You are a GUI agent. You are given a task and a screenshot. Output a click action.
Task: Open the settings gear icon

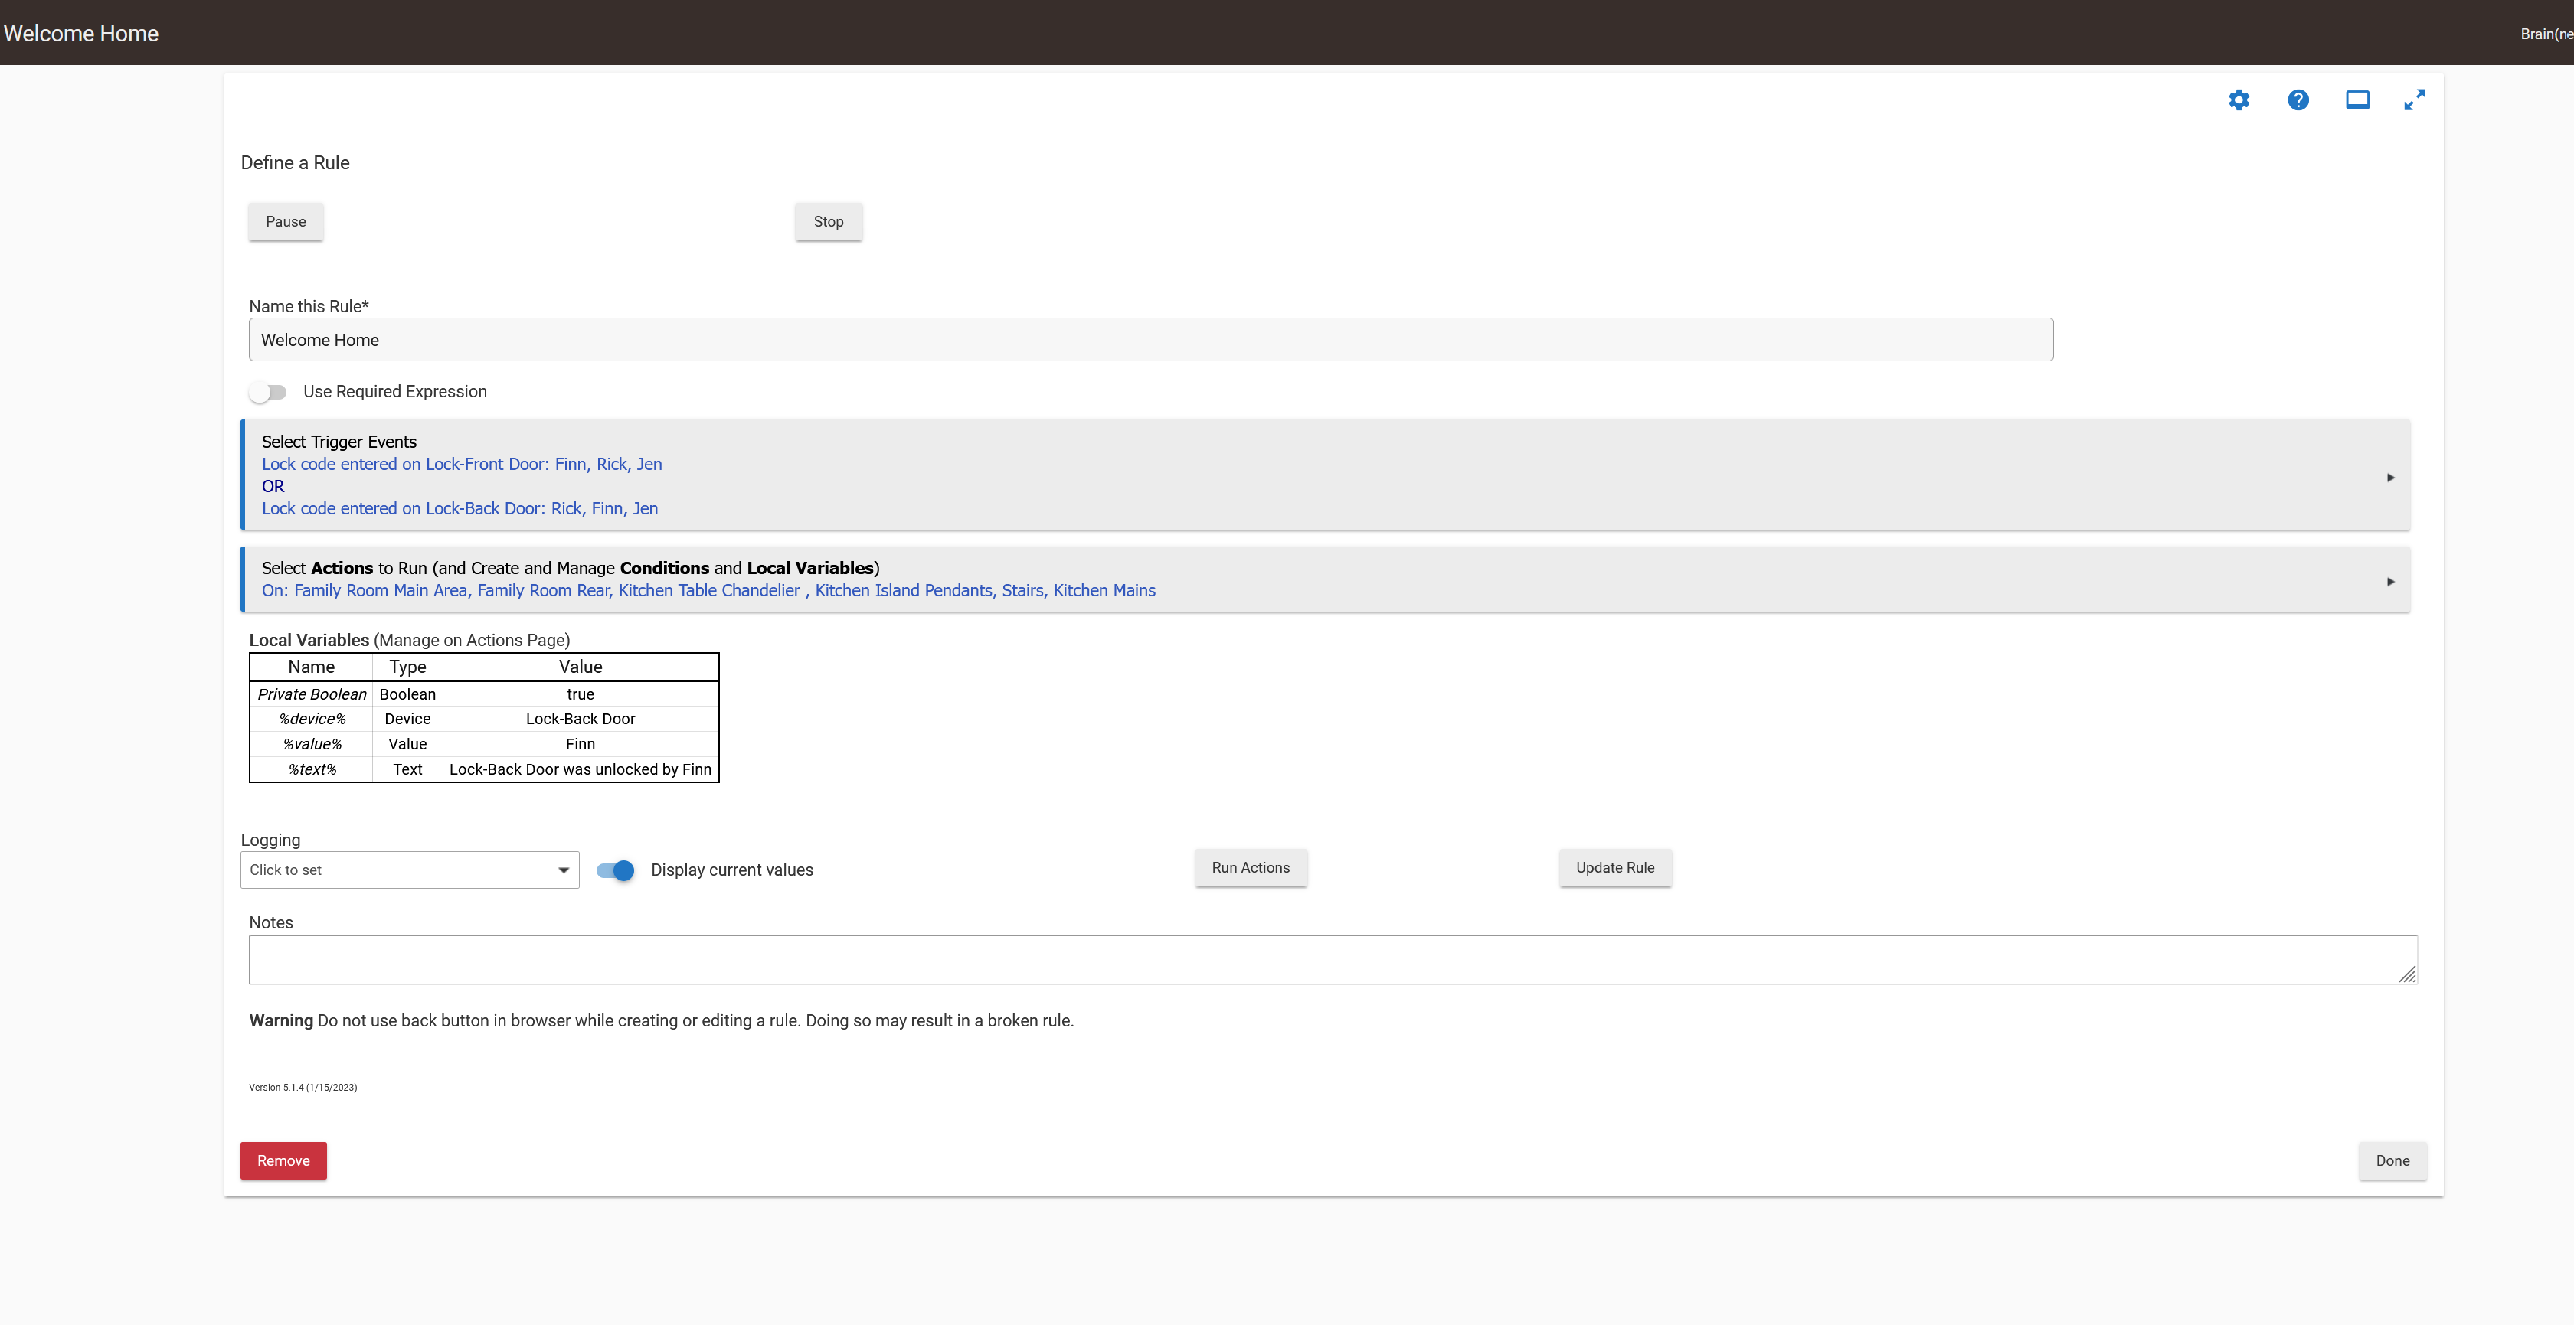pos(2239,100)
